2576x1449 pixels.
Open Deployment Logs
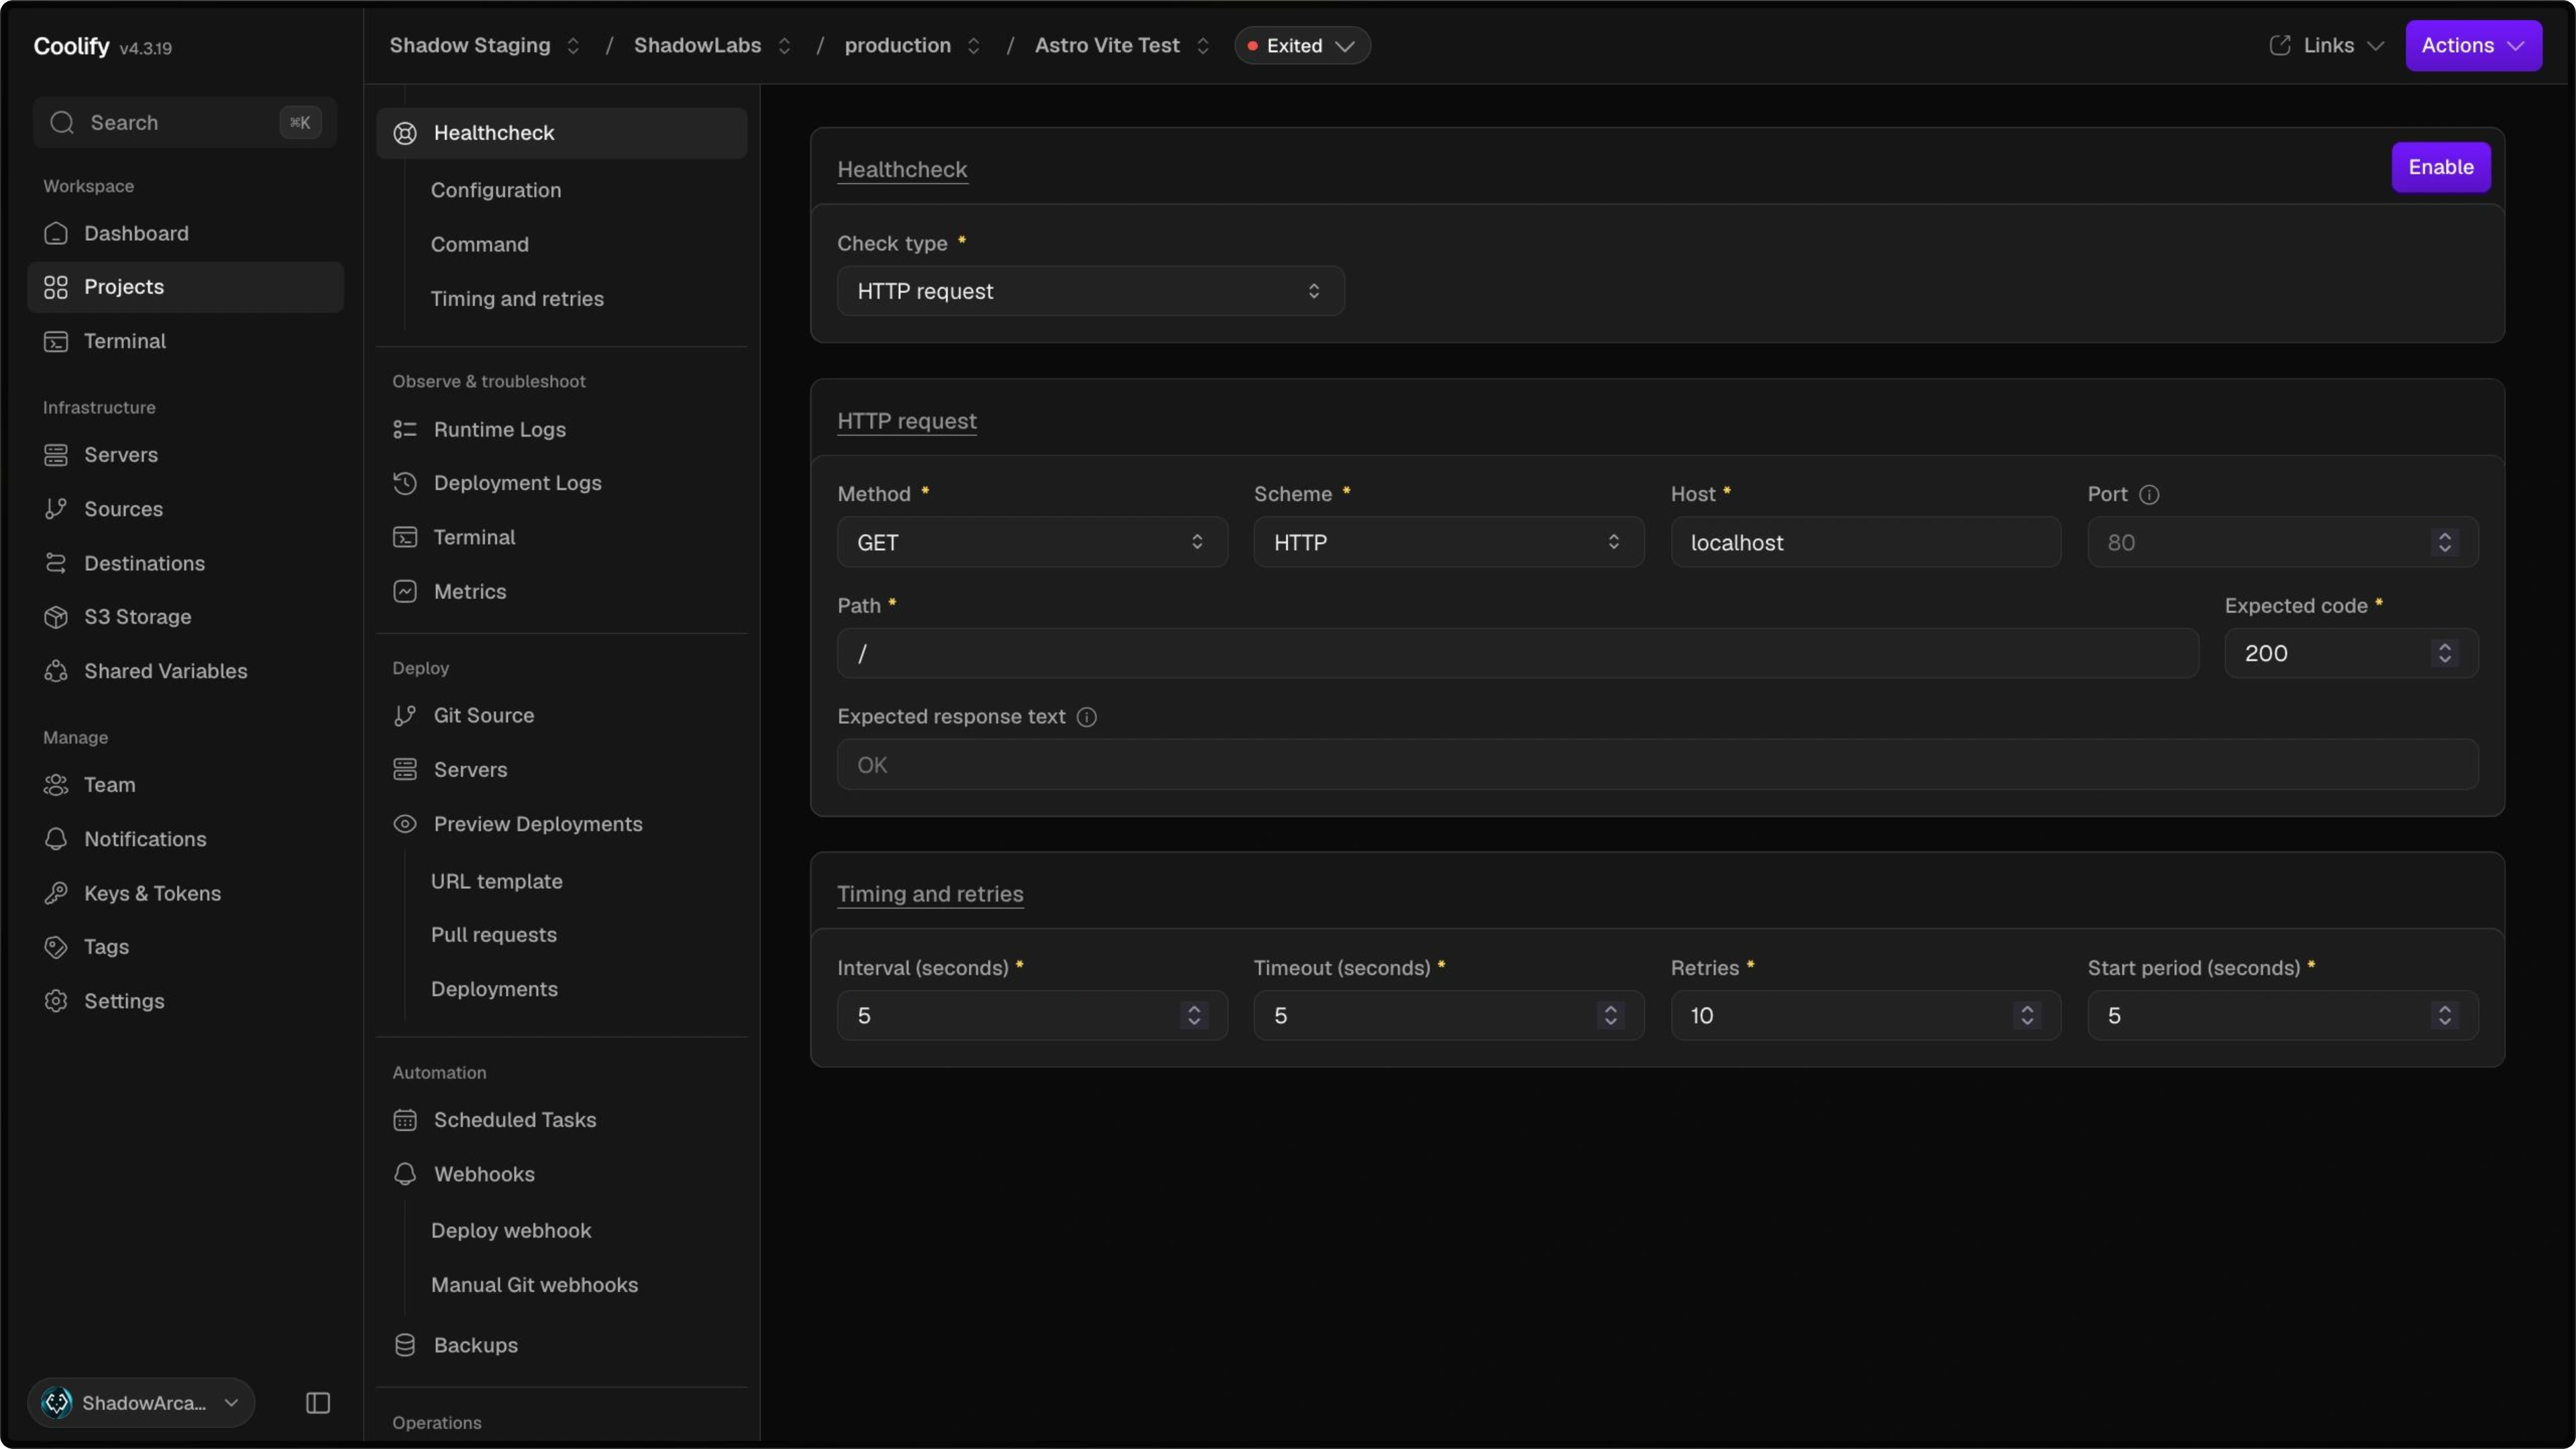click(x=561, y=483)
